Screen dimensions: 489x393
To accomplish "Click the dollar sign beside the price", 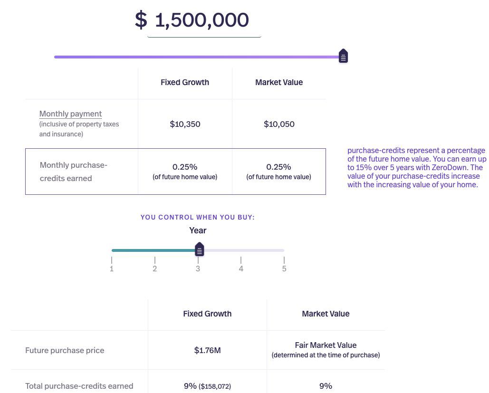I will [x=141, y=20].
